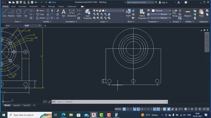Toggle drawing grid display in status bar
The image size is (211, 118).
(124, 109)
